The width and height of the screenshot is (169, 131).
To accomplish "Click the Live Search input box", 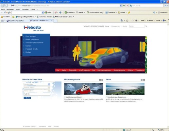I will pos(147,6).
